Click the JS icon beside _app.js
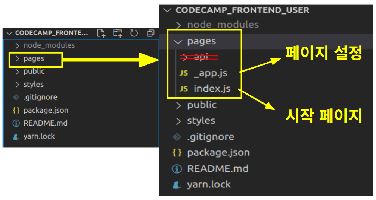The image size is (376, 200). [x=184, y=73]
